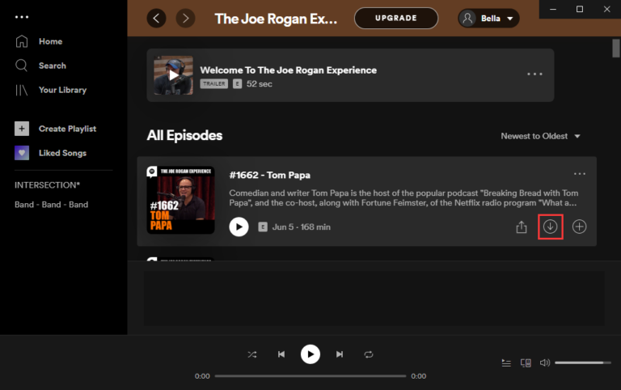
Task: Open the play queue
Action: coord(506,362)
